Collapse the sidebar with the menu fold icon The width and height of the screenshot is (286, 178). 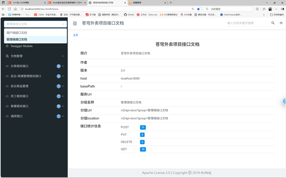tap(75, 23)
